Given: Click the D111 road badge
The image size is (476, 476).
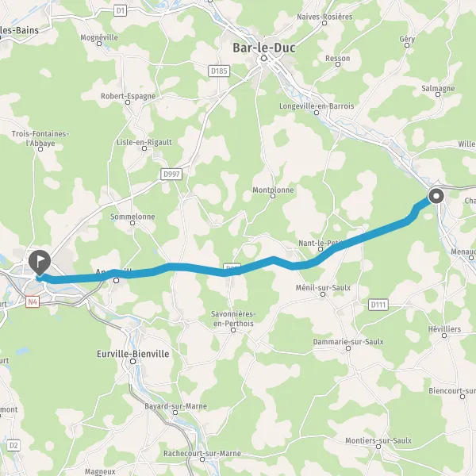Looking at the screenshot, I should point(378,305).
